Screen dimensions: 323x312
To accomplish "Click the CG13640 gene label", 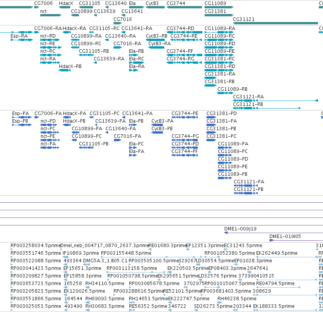I will 116,3.
